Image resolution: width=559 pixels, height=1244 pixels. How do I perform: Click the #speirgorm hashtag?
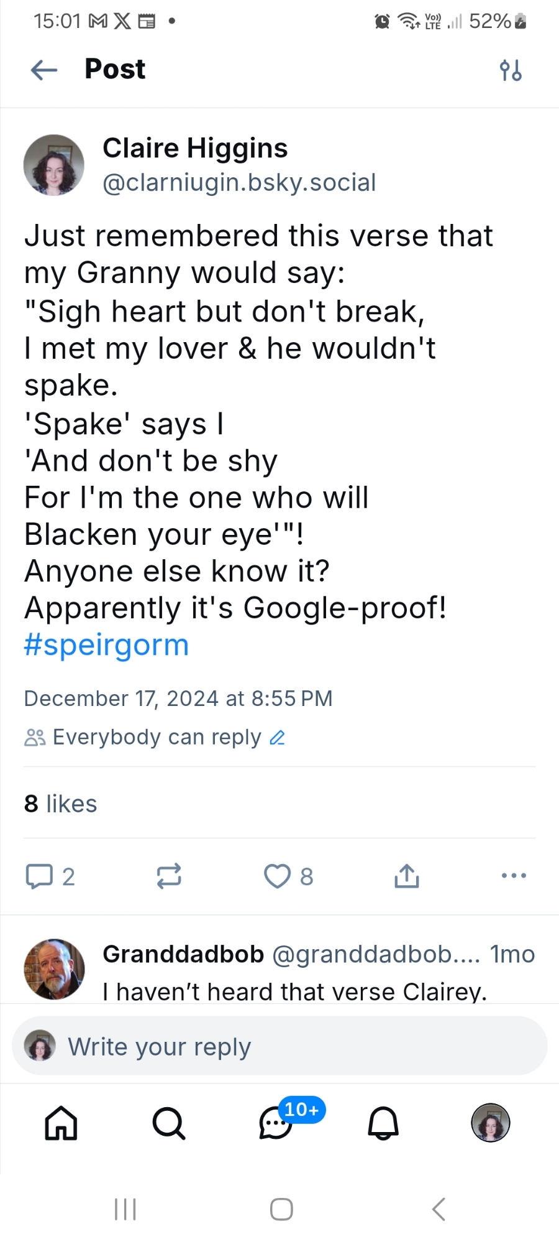pyautogui.click(x=106, y=645)
